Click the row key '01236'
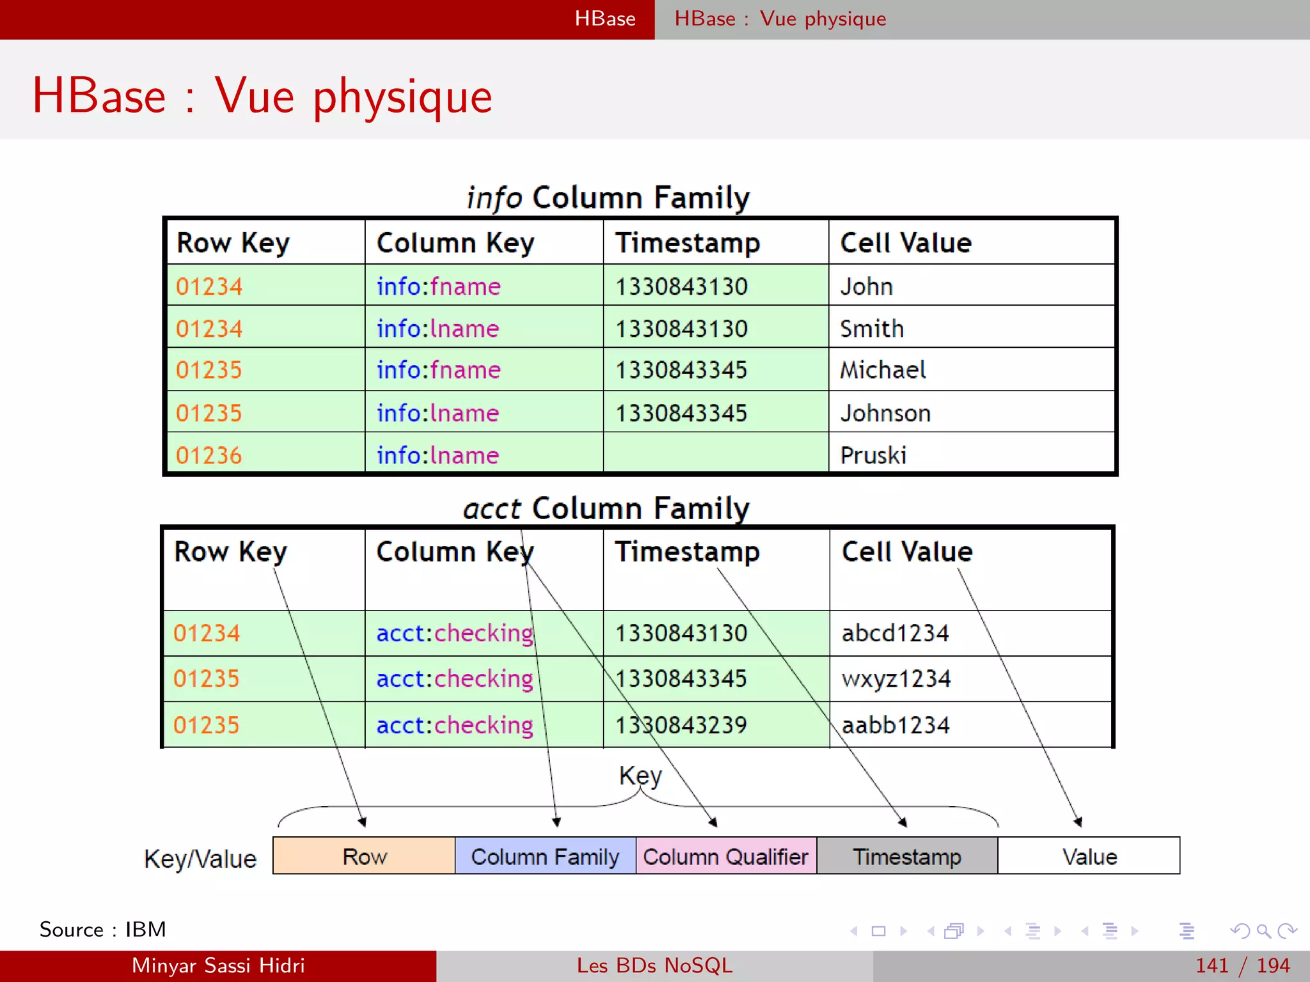The image size is (1310, 982). 209,455
